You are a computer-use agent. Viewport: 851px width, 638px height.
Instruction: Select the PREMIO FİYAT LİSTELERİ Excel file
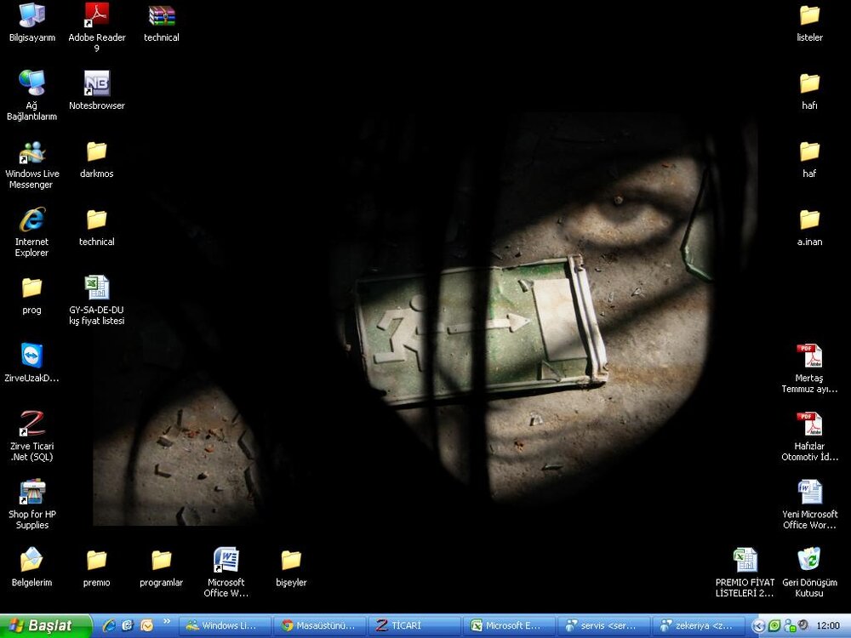(x=745, y=561)
